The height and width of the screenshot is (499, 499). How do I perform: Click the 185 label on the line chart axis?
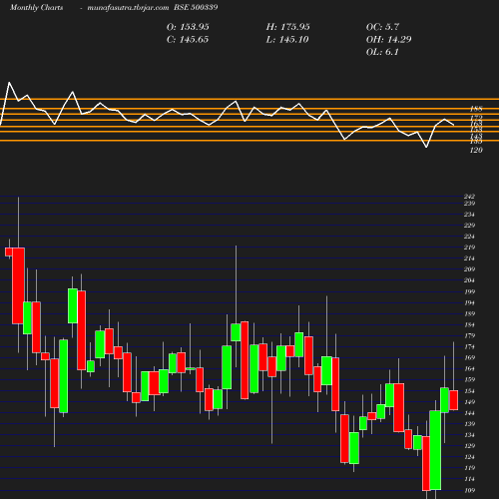point(476,109)
